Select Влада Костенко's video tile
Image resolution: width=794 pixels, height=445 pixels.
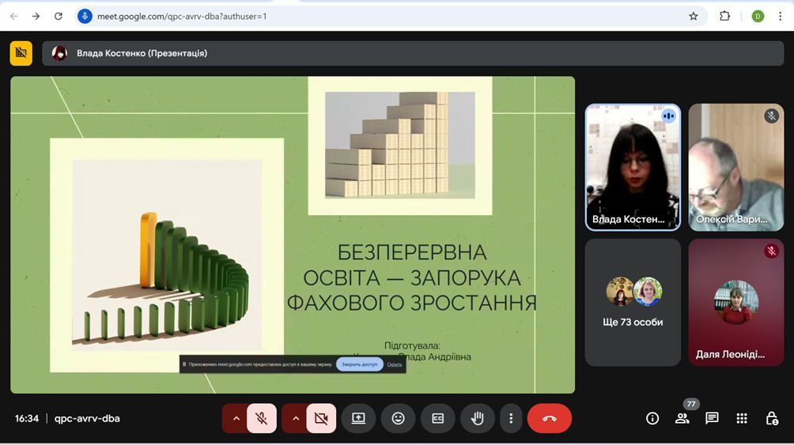633,167
